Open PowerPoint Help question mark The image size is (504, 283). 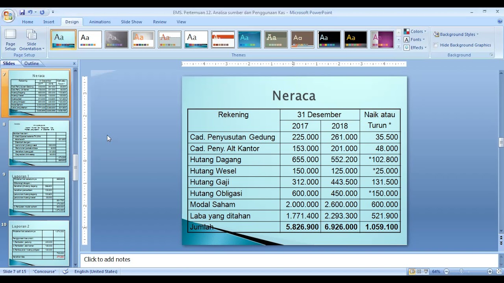[499, 21]
